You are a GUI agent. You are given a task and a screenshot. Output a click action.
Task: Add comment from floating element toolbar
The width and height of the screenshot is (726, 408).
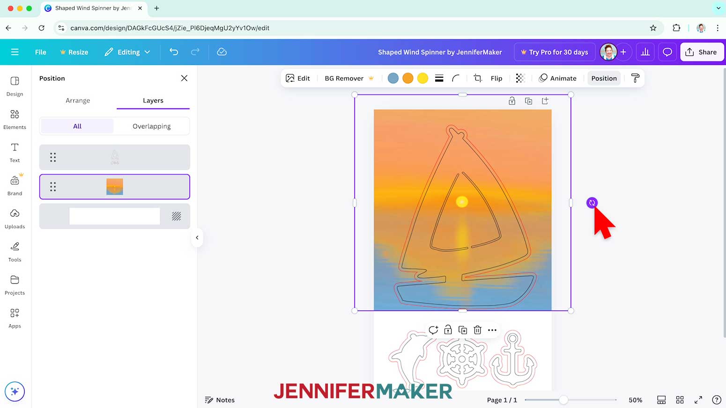(x=433, y=330)
